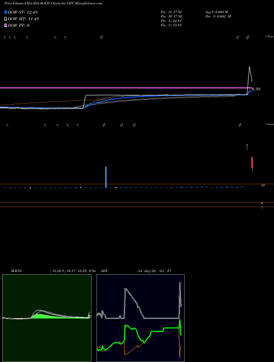The height and width of the screenshot is (362, 274).
Task: Click the 'Pre H: 17.92' high value
Action: (172, 16)
